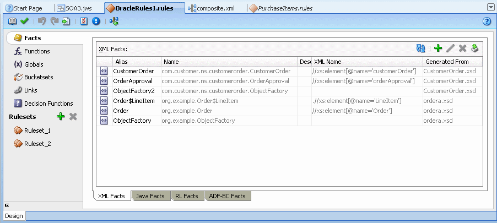Click the green checkmark validate icon

[24, 21]
